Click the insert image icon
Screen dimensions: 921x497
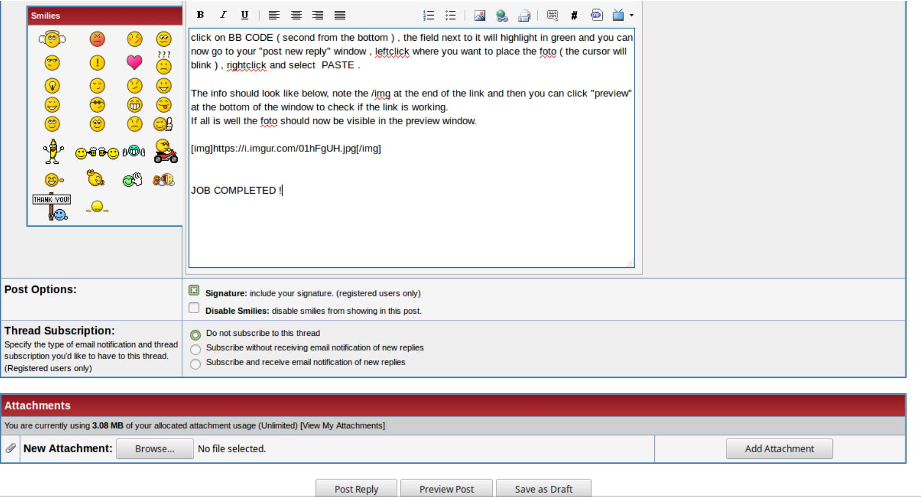tap(480, 15)
